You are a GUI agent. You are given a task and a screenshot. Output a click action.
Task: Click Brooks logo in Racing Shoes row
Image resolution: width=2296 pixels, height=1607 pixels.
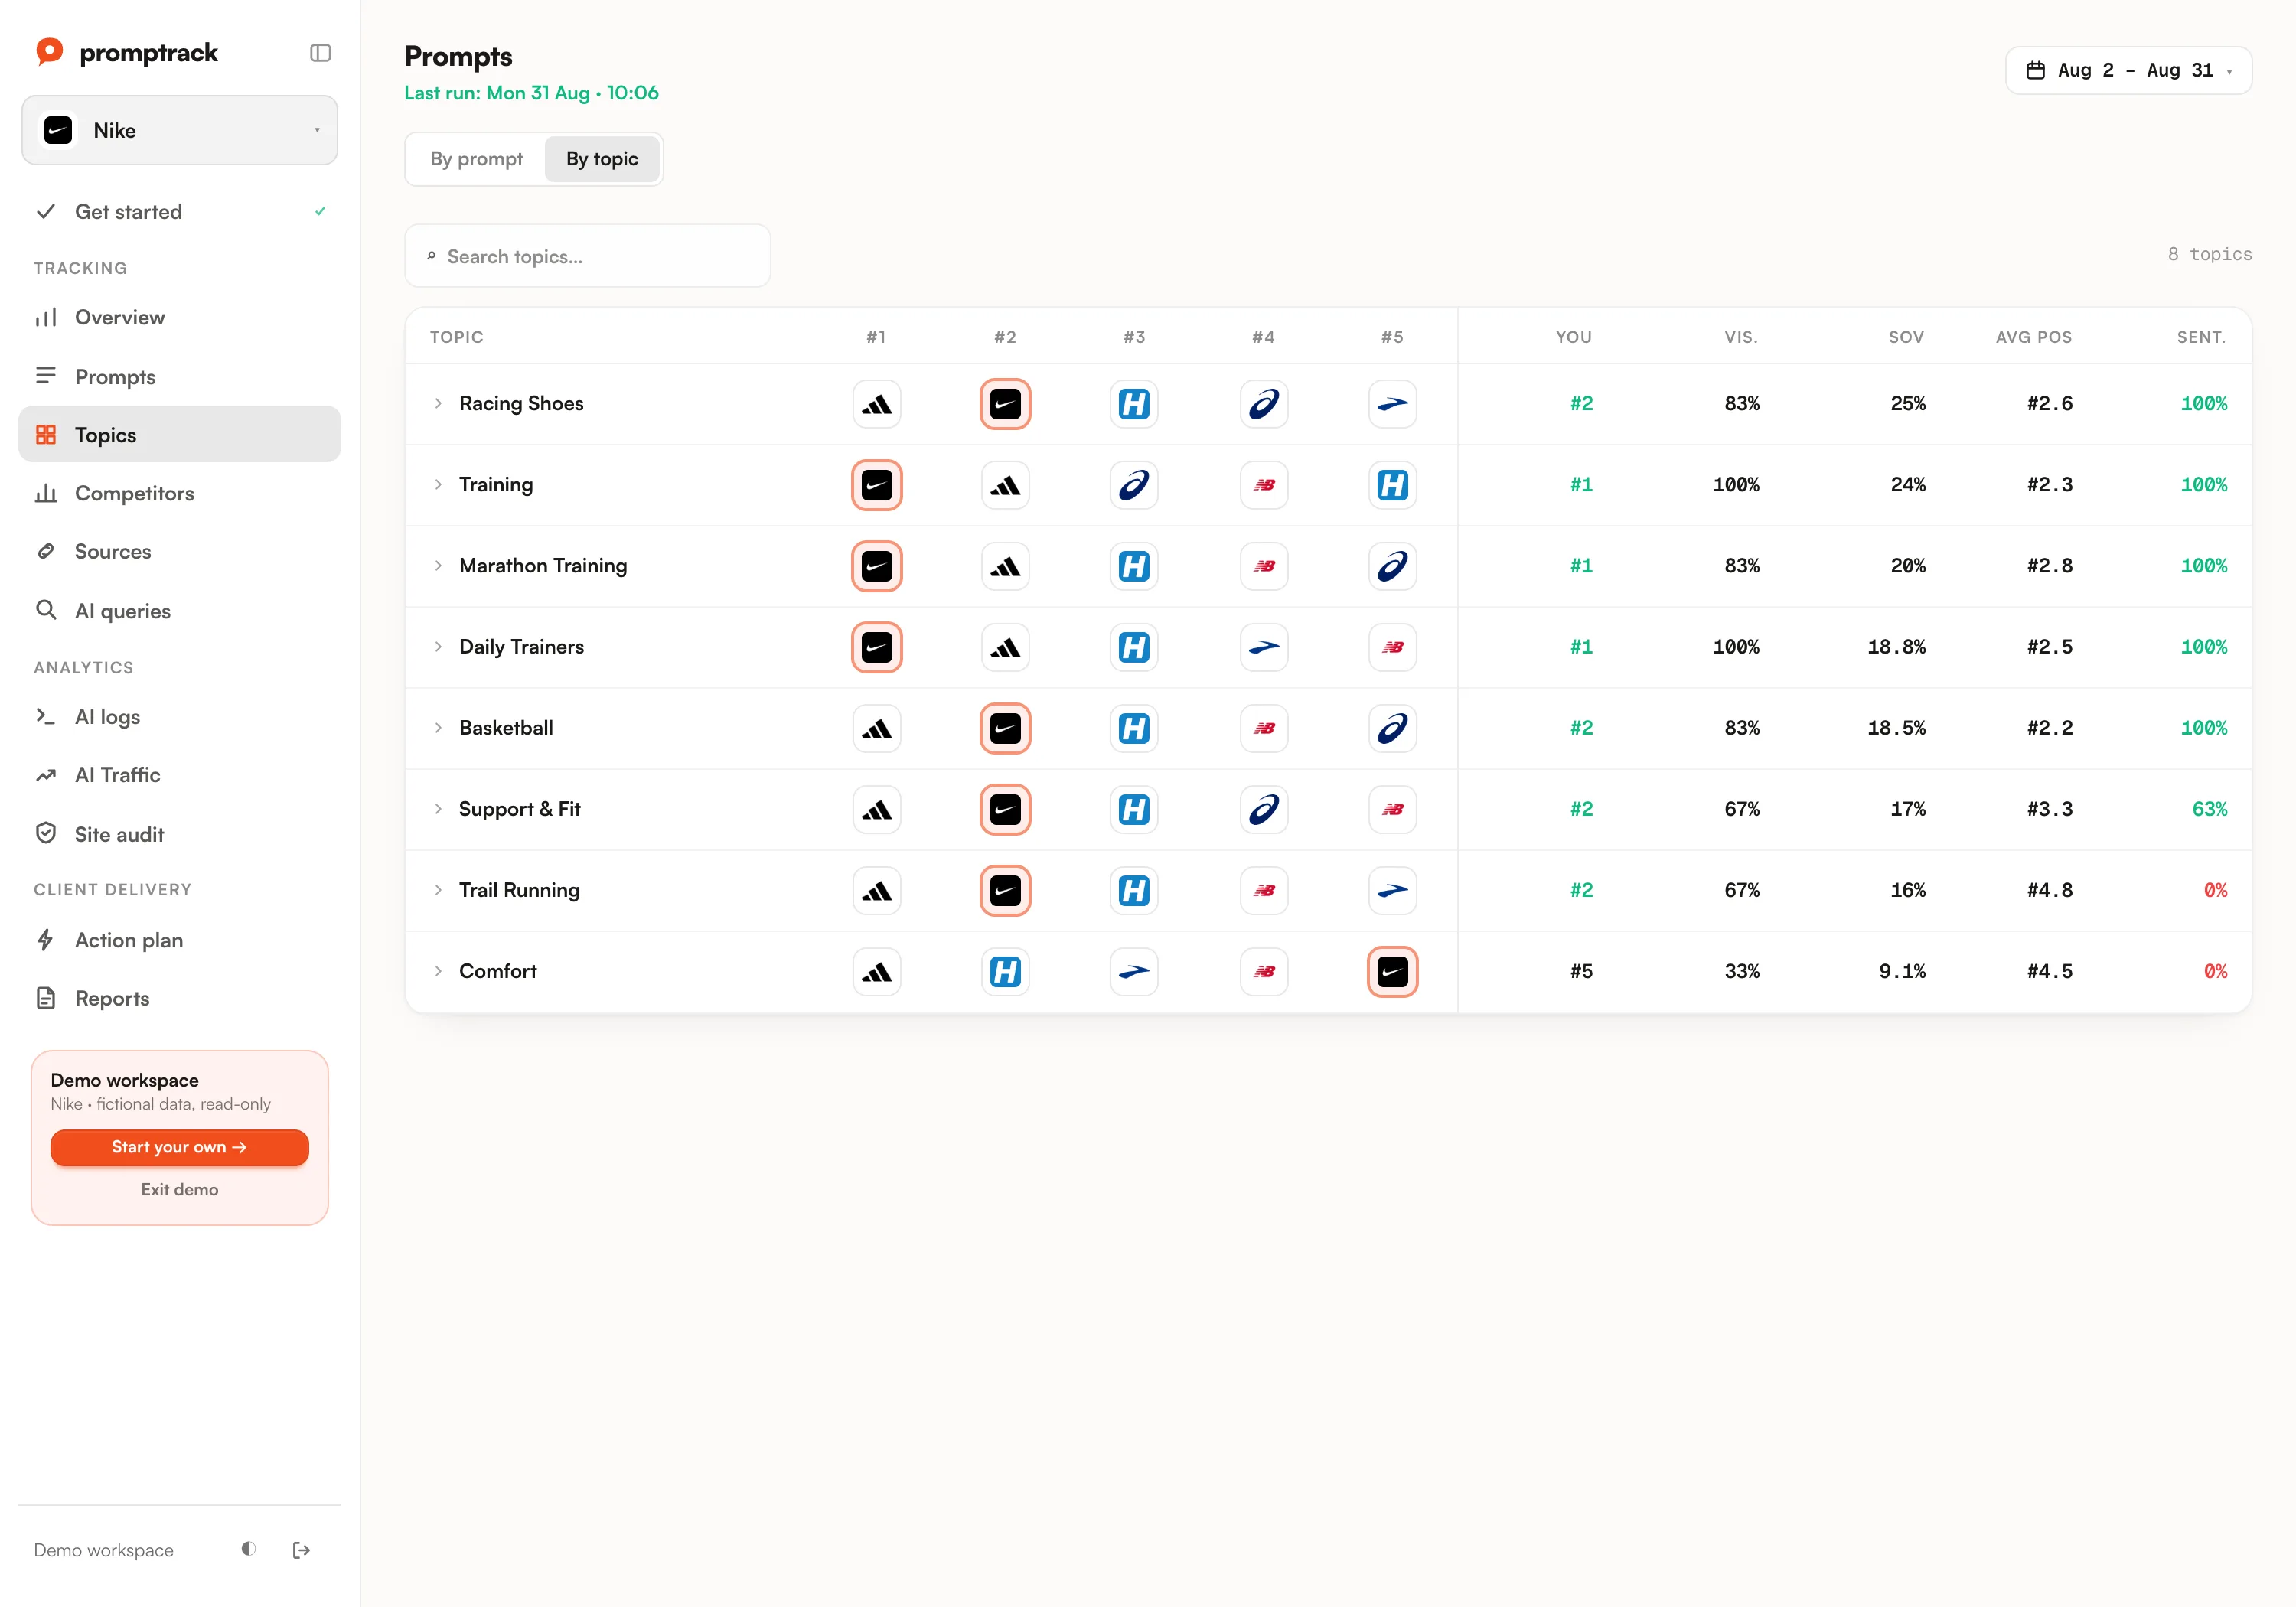pos(1392,404)
